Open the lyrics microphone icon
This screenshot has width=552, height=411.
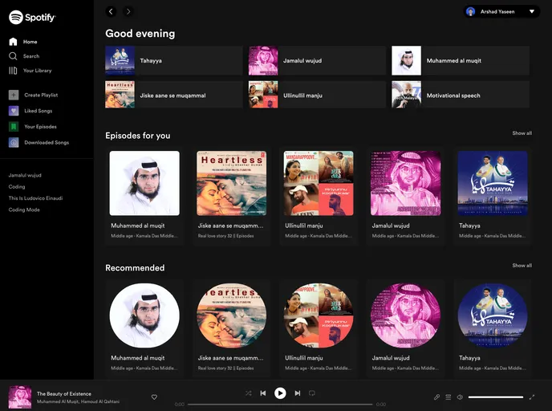[x=436, y=397]
